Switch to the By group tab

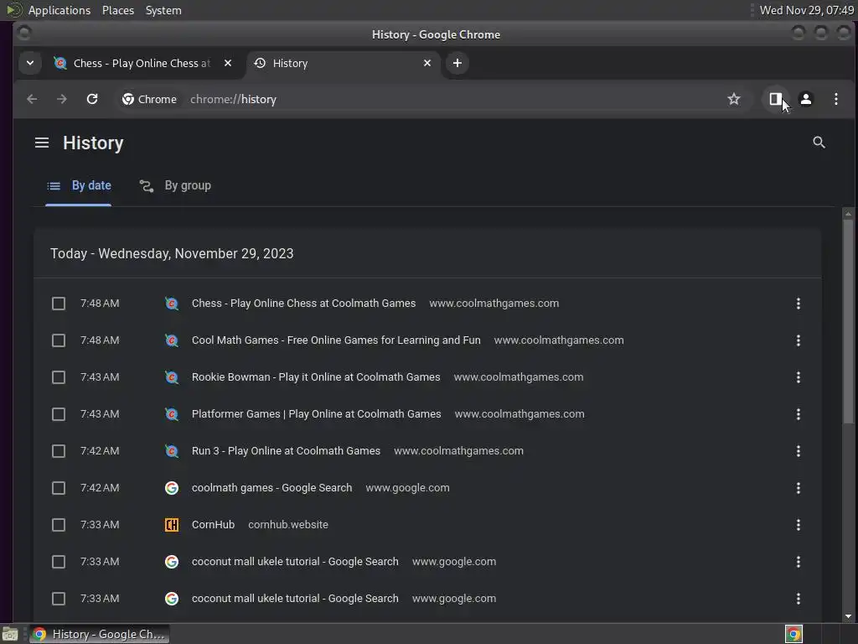click(175, 185)
